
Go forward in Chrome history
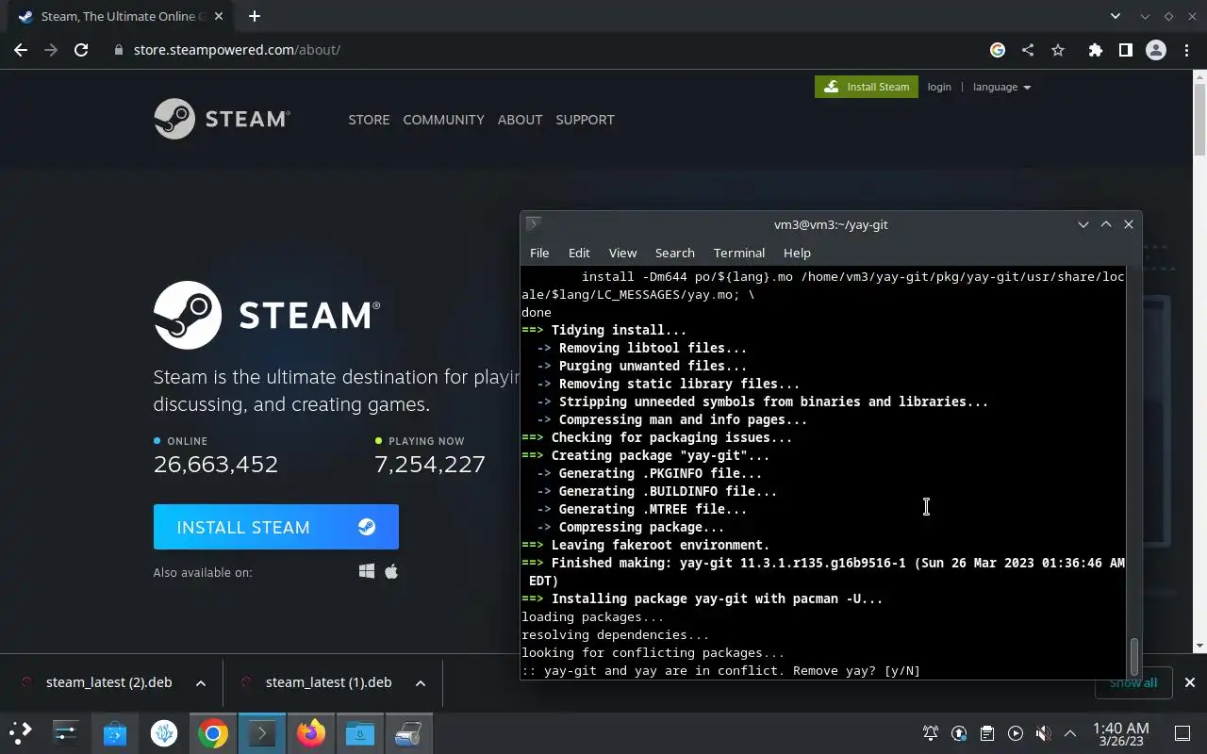[x=51, y=50]
